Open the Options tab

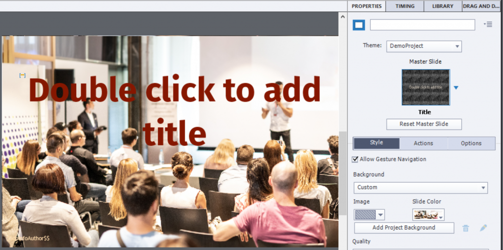(x=471, y=143)
